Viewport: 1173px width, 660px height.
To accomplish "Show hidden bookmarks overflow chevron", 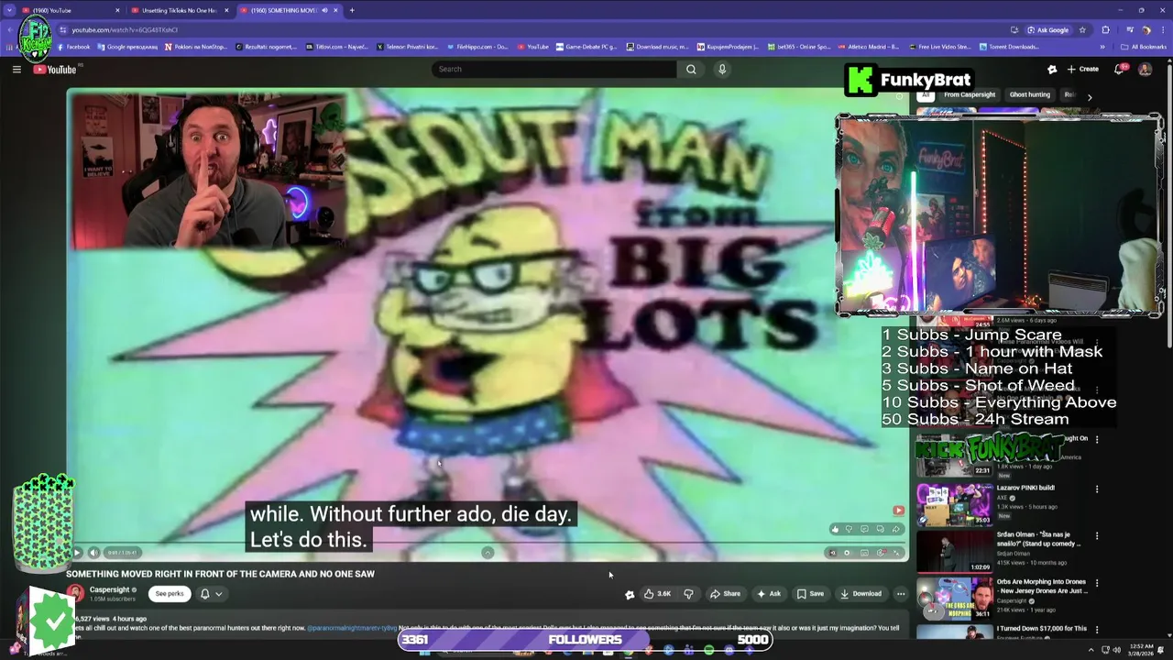I will pos(1102,47).
